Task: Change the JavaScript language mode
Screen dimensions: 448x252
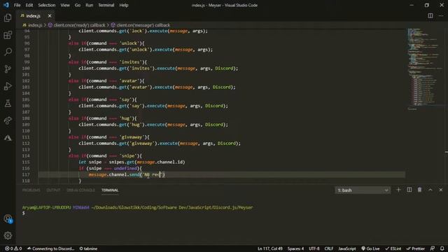Action: click(x=347, y=248)
